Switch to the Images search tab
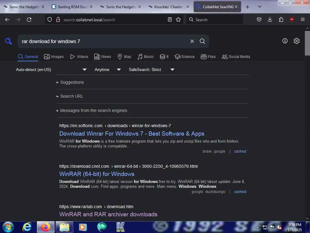Viewport: 310px width, 233px height. pos(54,57)
